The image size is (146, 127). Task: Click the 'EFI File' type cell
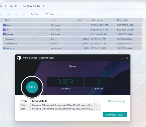(54, 44)
